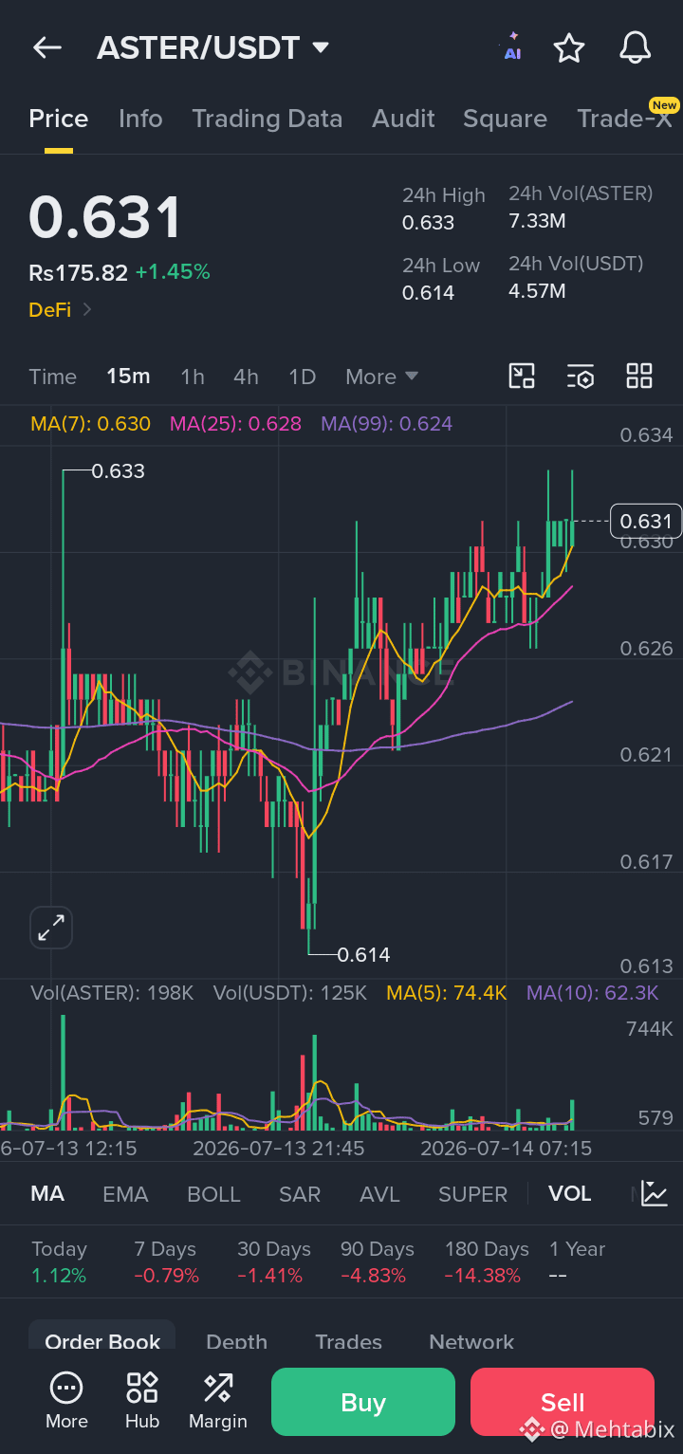Select the Time chart interval
This screenshot has width=683, height=1454.
click(52, 377)
